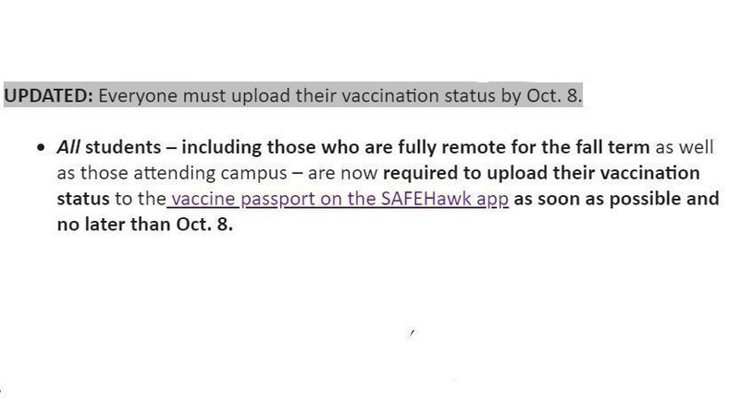Open the vaccine passport on the SAFEHawk app link

click(338, 199)
